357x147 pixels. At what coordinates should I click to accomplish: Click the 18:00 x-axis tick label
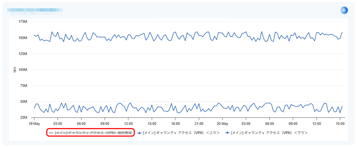(x=175, y=124)
